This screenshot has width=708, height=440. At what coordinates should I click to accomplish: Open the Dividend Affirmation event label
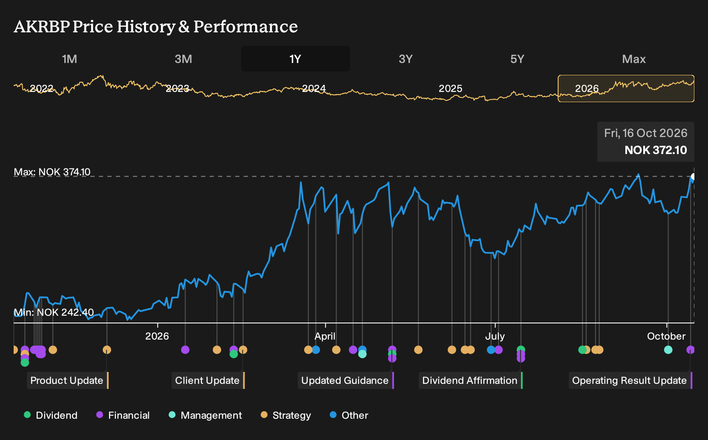470,380
